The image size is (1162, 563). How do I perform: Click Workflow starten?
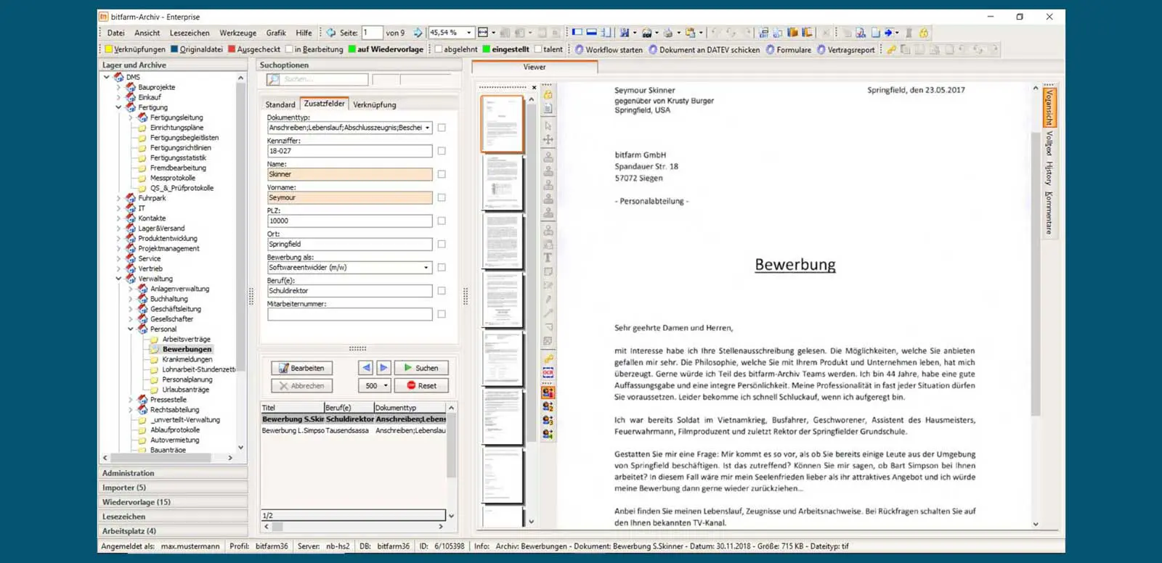pyautogui.click(x=609, y=49)
